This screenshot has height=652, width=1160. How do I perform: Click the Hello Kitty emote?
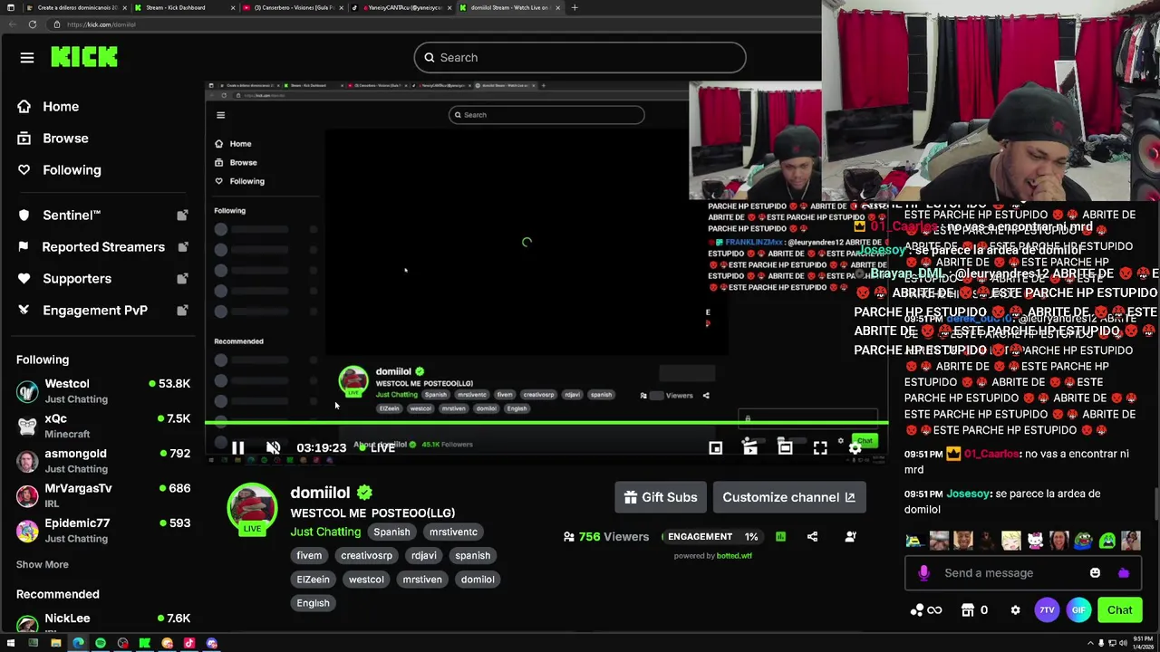click(x=1035, y=542)
